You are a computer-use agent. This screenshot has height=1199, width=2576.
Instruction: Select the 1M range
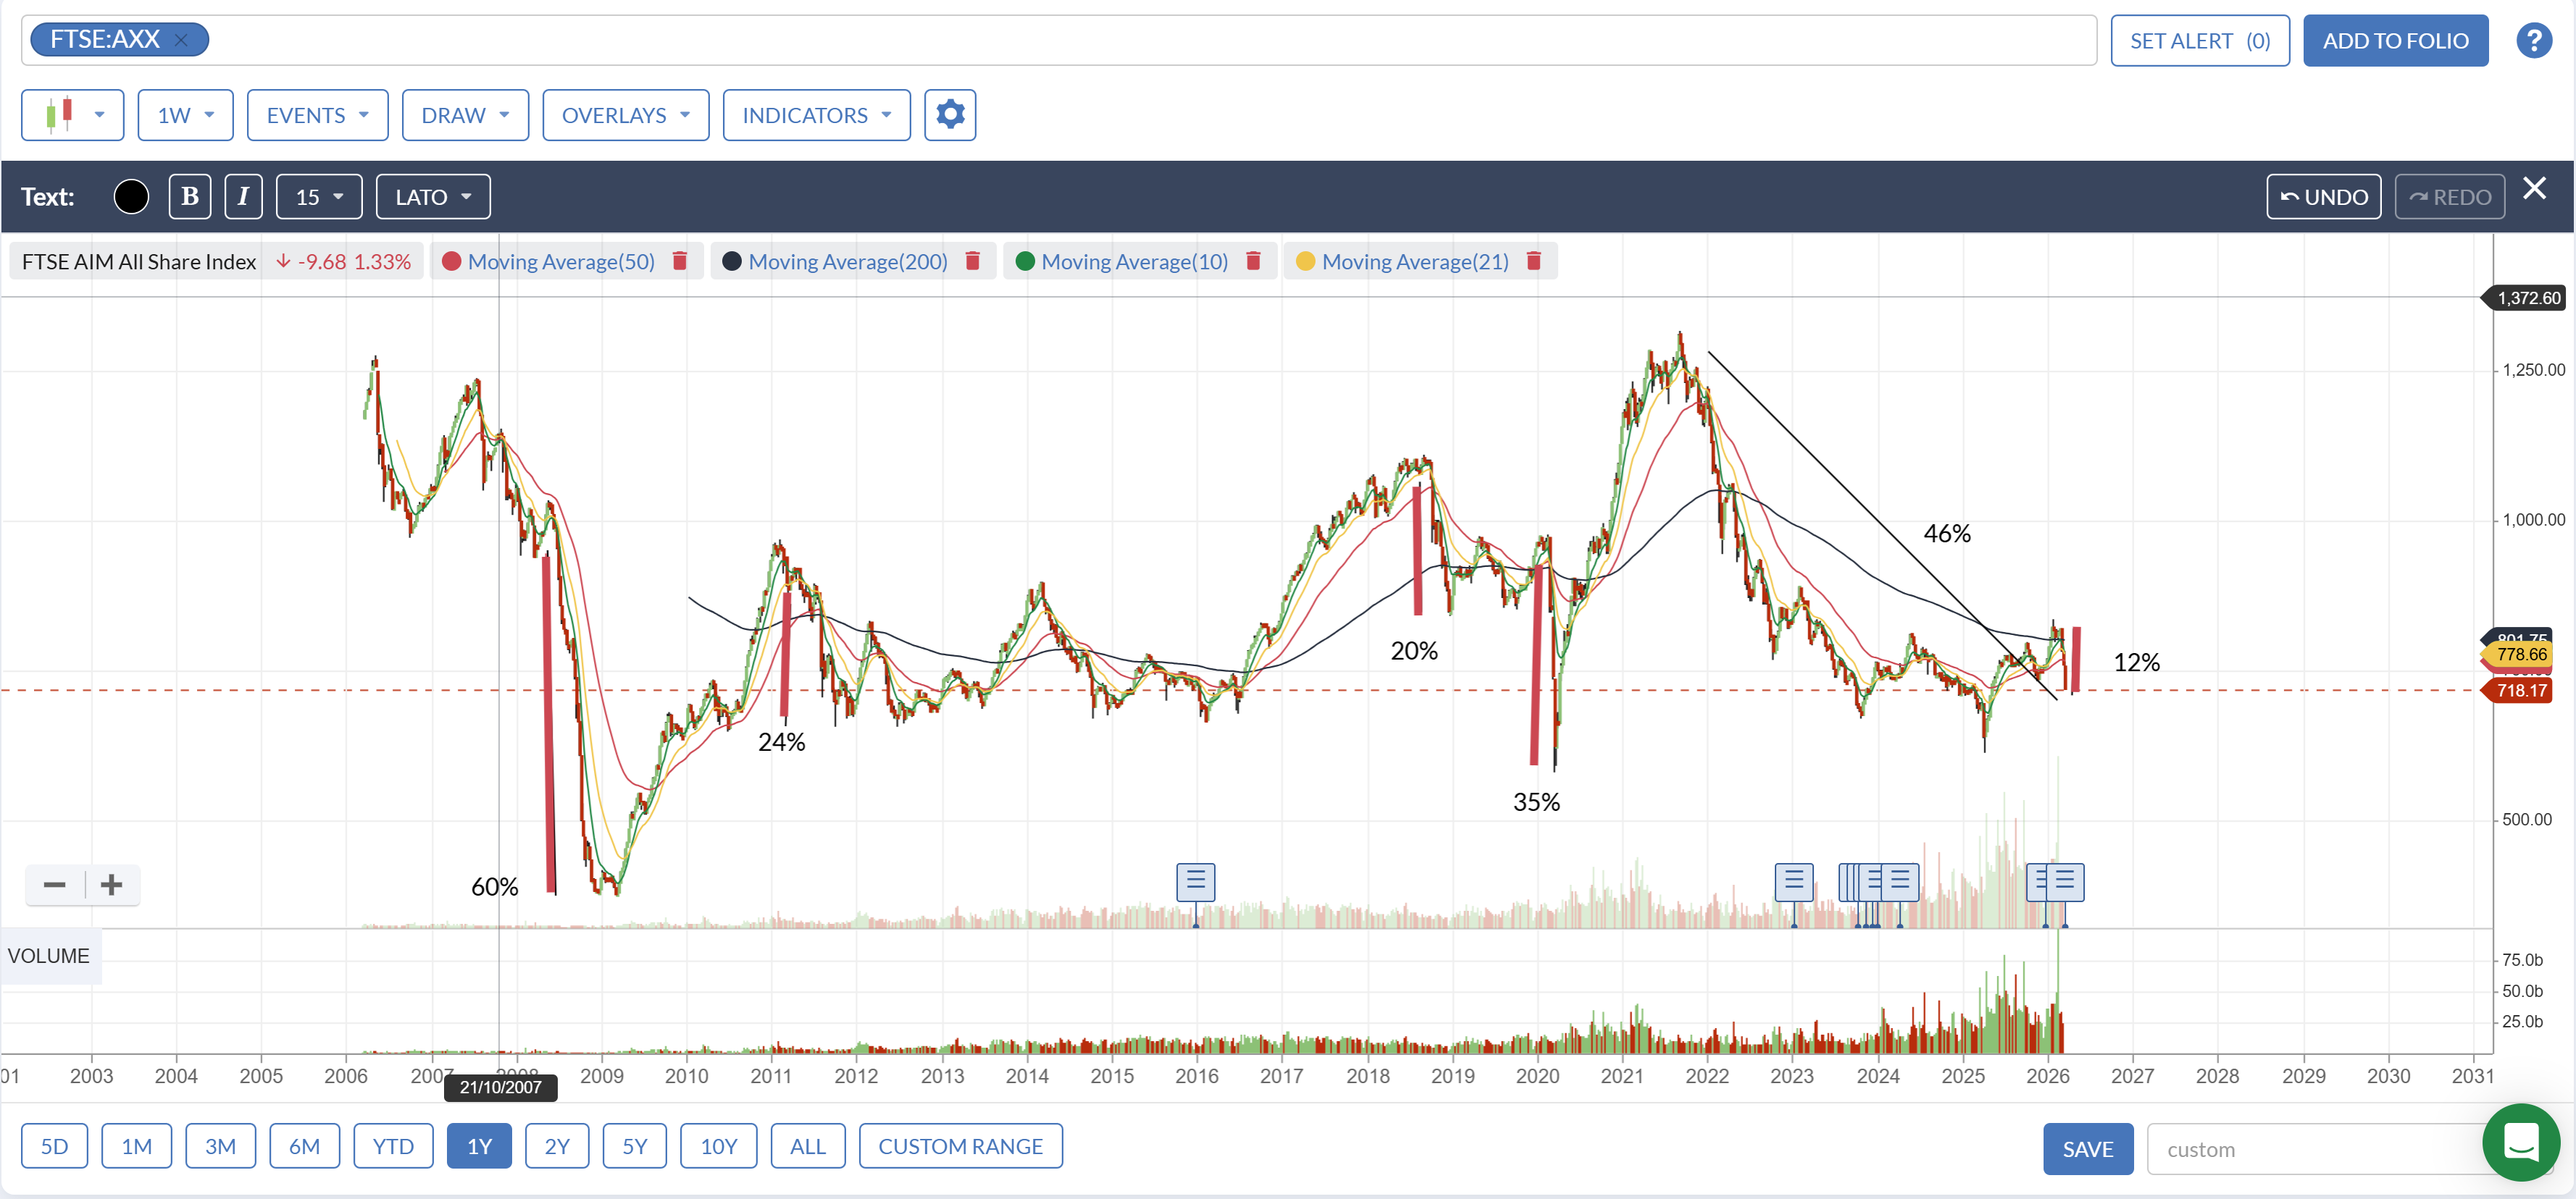point(136,1146)
